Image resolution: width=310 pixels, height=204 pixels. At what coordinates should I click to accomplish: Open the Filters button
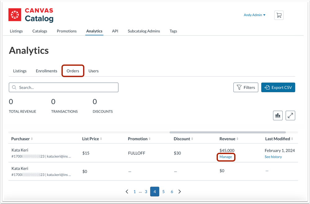click(246, 87)
